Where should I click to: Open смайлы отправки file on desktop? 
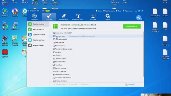click(x=155, y=27)
